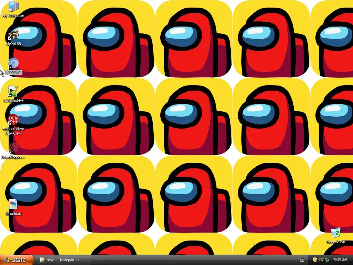Open the Windows start menu
This screenshot has height=265, width=353.
(x=17, y=260)
